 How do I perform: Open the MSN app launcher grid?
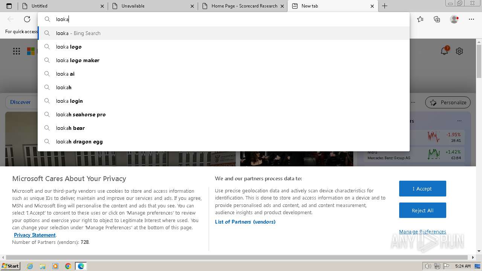17,51
